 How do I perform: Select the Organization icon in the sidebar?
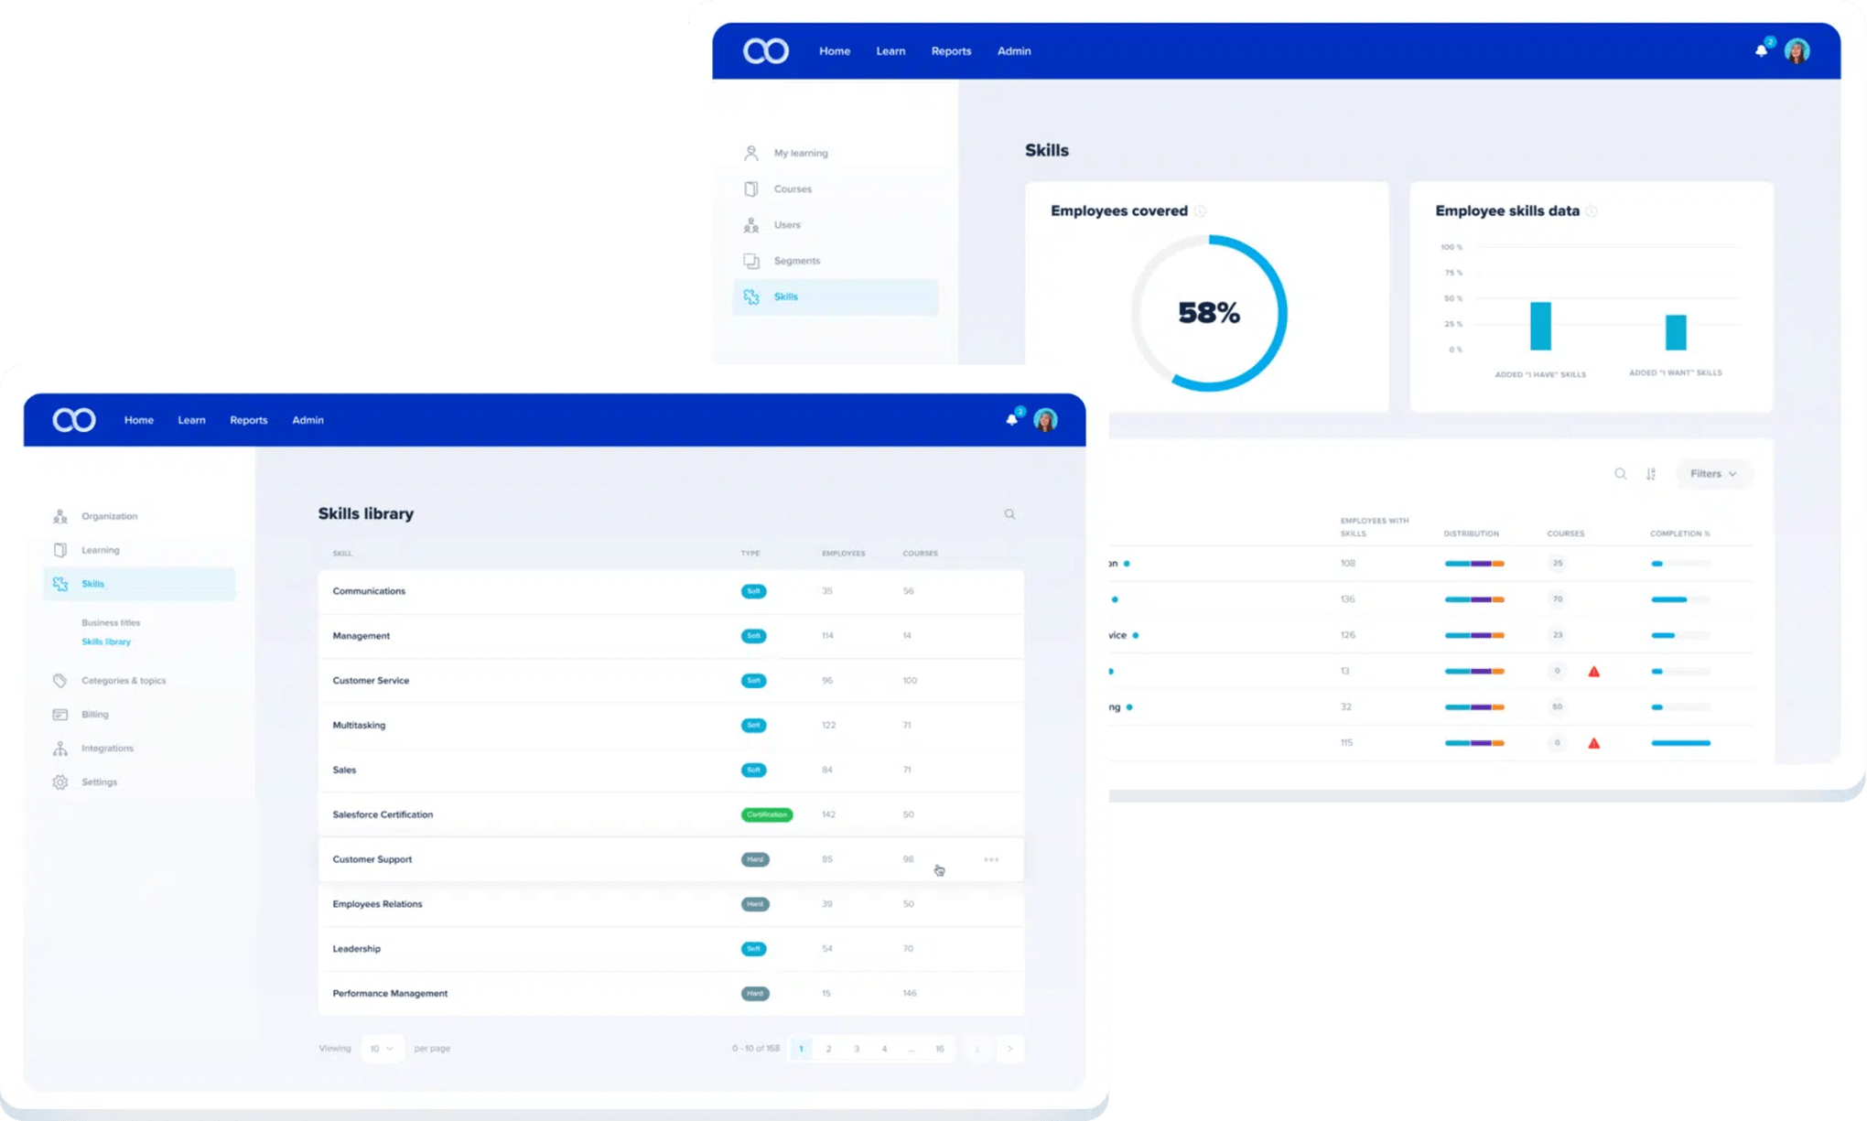point(59,515)
